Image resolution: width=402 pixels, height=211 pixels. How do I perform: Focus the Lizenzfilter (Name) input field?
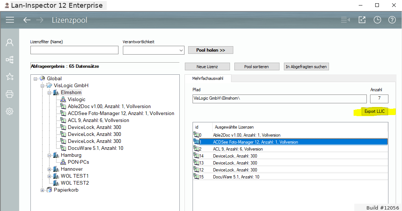tap(74, 50)
